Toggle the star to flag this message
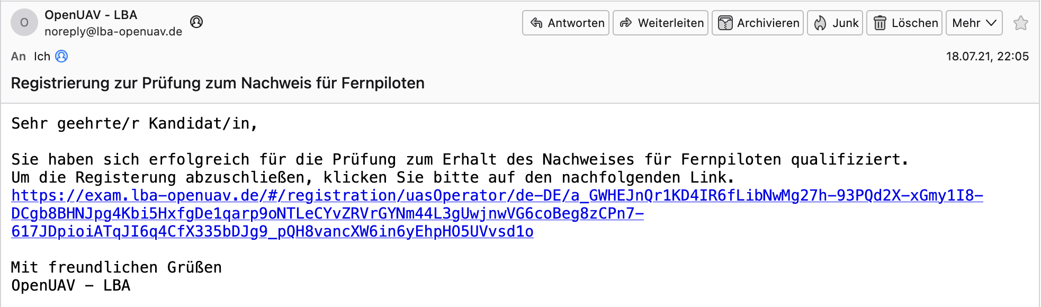Image resolution: width=1041 pixels, height=307 pixels. pos(1020,23)
